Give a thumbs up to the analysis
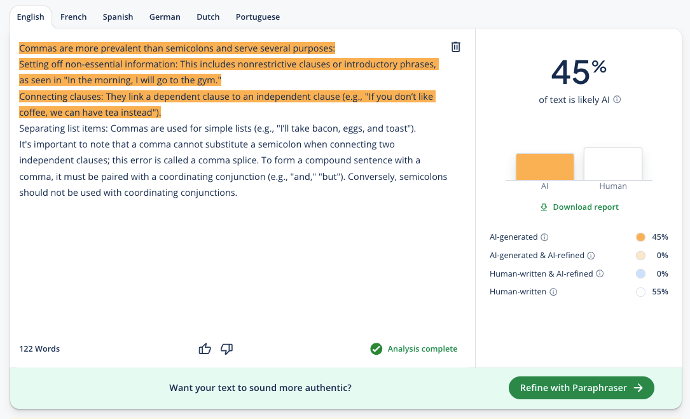Screen dimensions: 690x419 tap(204, 348)
